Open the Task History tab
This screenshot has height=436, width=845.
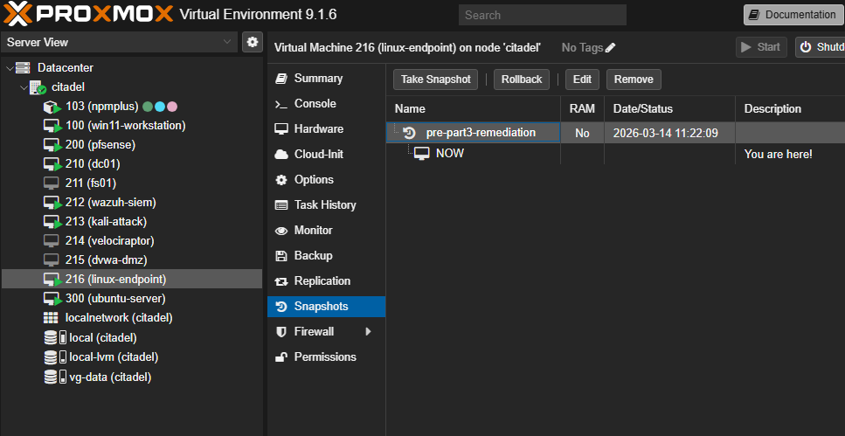pyautogui.click(x=327, y=204)
